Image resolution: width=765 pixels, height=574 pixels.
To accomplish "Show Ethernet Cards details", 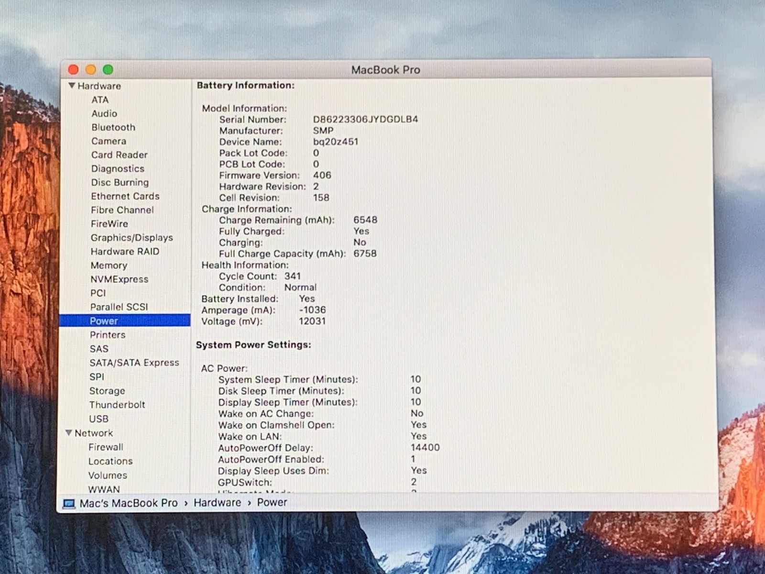I will pyautogui.click(x=125, y=197).
